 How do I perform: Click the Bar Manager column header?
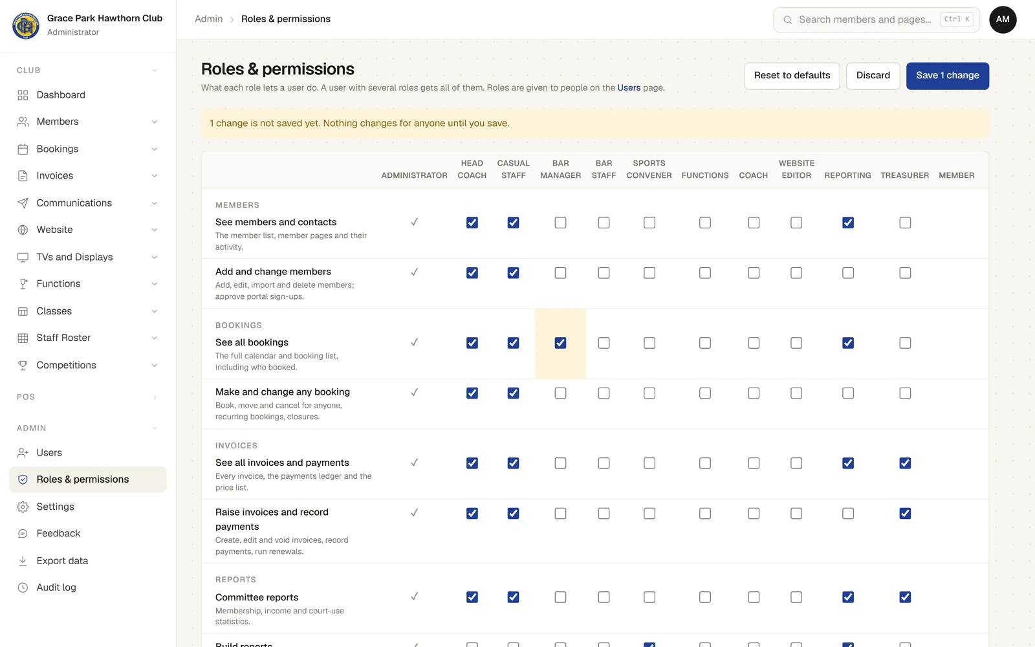[560, 170]
